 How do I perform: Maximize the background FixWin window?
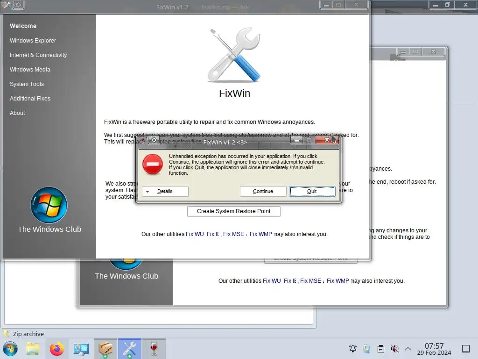(415, 51)
